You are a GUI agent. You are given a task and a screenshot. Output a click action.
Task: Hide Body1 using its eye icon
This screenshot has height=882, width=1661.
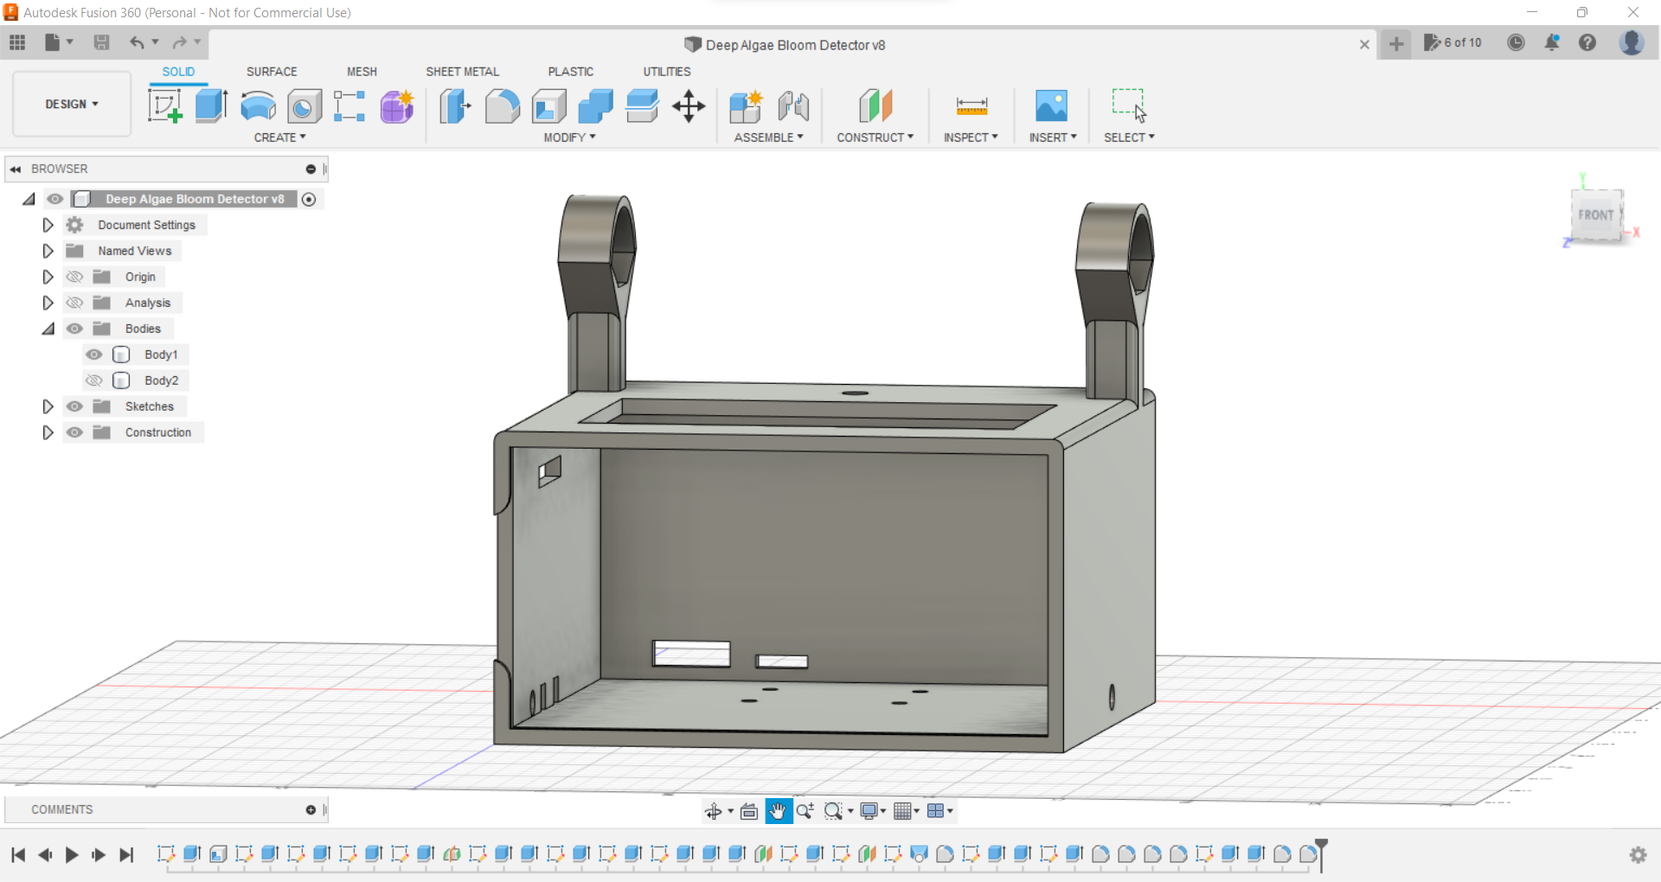94,355
